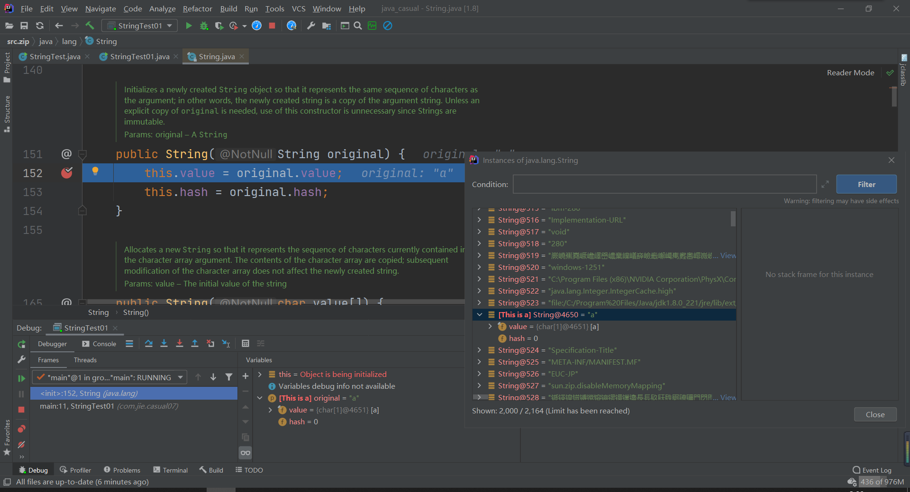Open the Refactor menu

197,9
